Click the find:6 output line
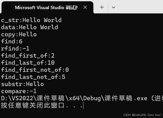 click(12, 41)
